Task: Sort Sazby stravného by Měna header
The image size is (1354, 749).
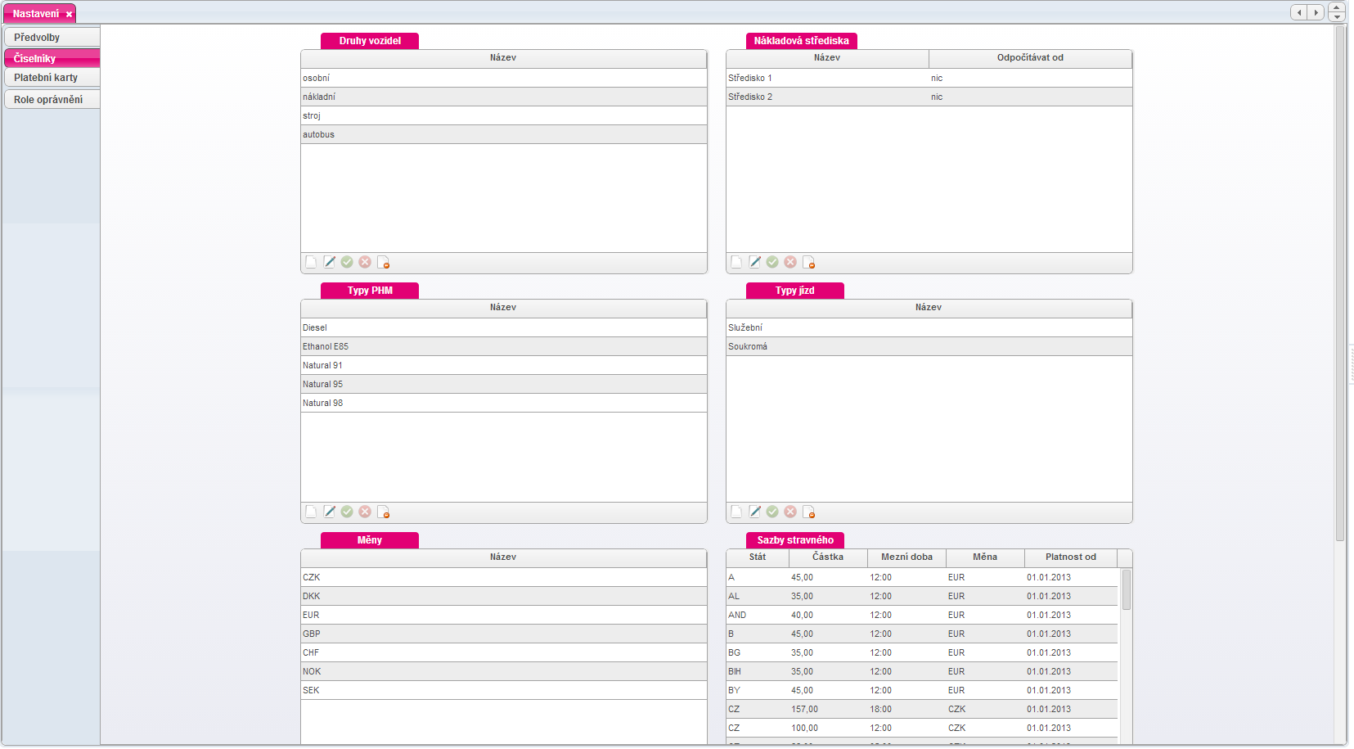Action: (985, 557)
